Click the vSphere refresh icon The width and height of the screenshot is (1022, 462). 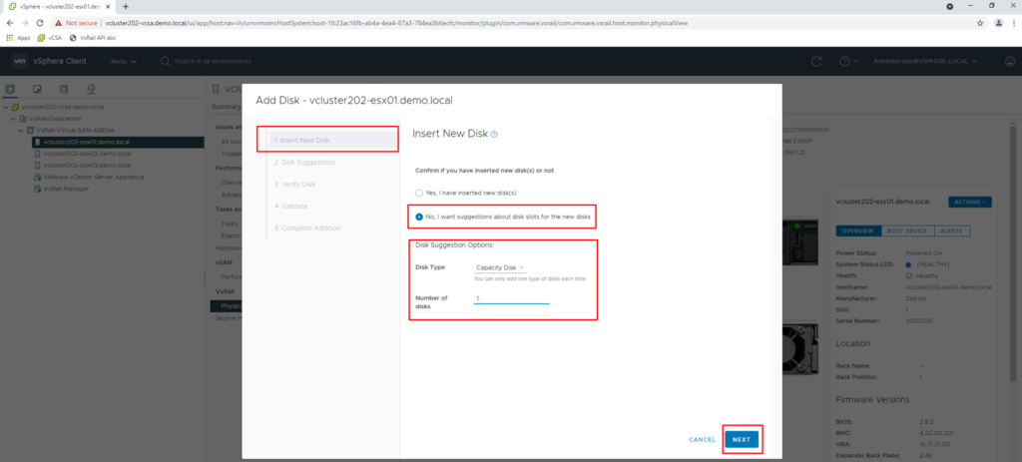[x=816, y=61]
